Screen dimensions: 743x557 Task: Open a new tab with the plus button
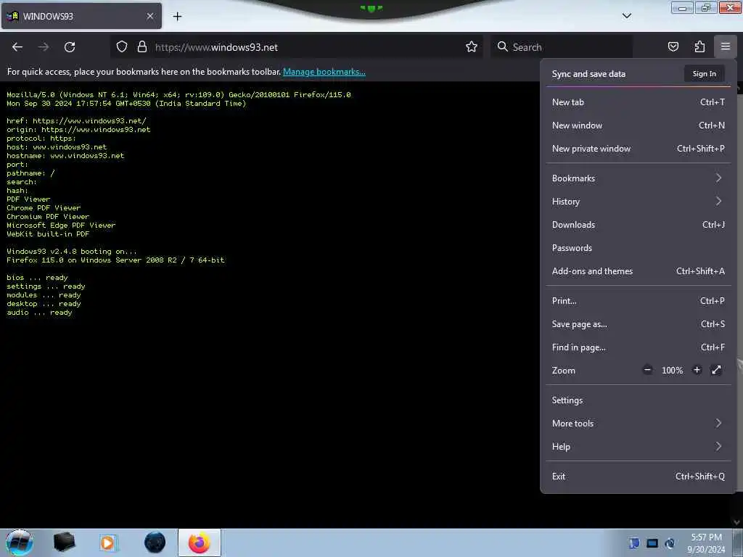click(x=177, y=17)
